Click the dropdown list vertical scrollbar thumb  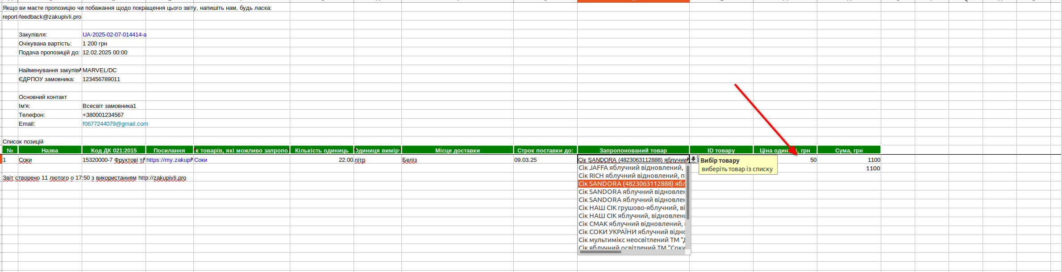coord(688,192)
